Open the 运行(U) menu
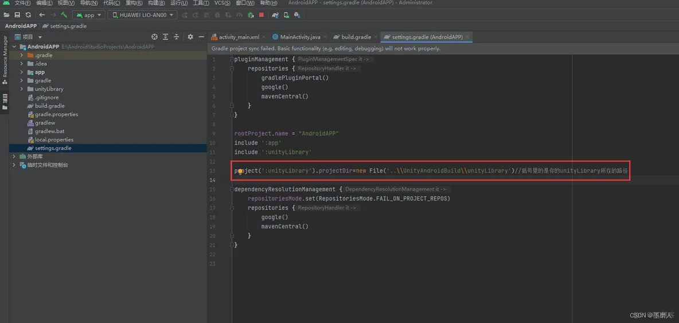 tap(179, 3)
